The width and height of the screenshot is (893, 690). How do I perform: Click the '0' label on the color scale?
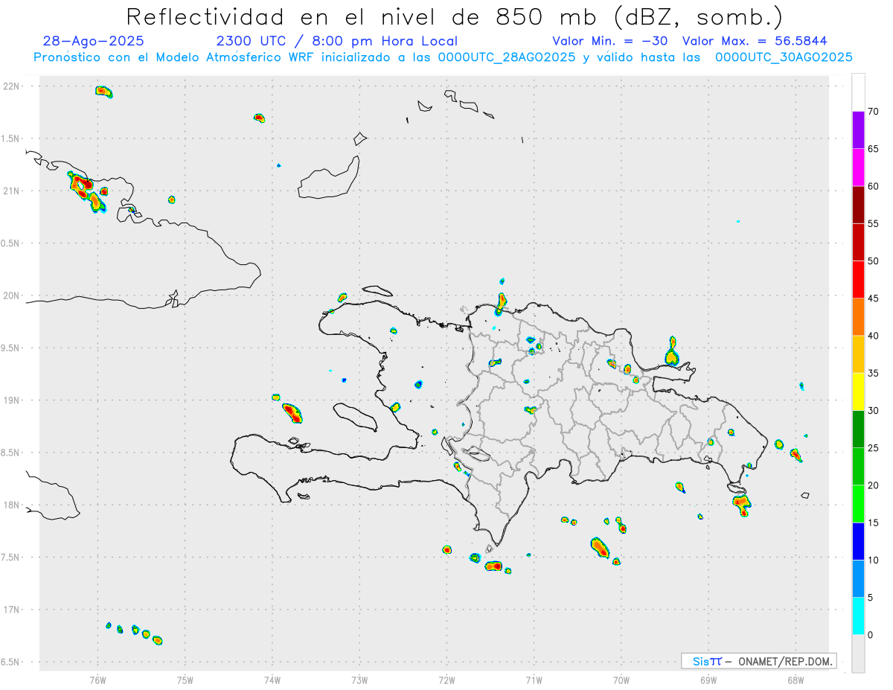coord(871,635)
